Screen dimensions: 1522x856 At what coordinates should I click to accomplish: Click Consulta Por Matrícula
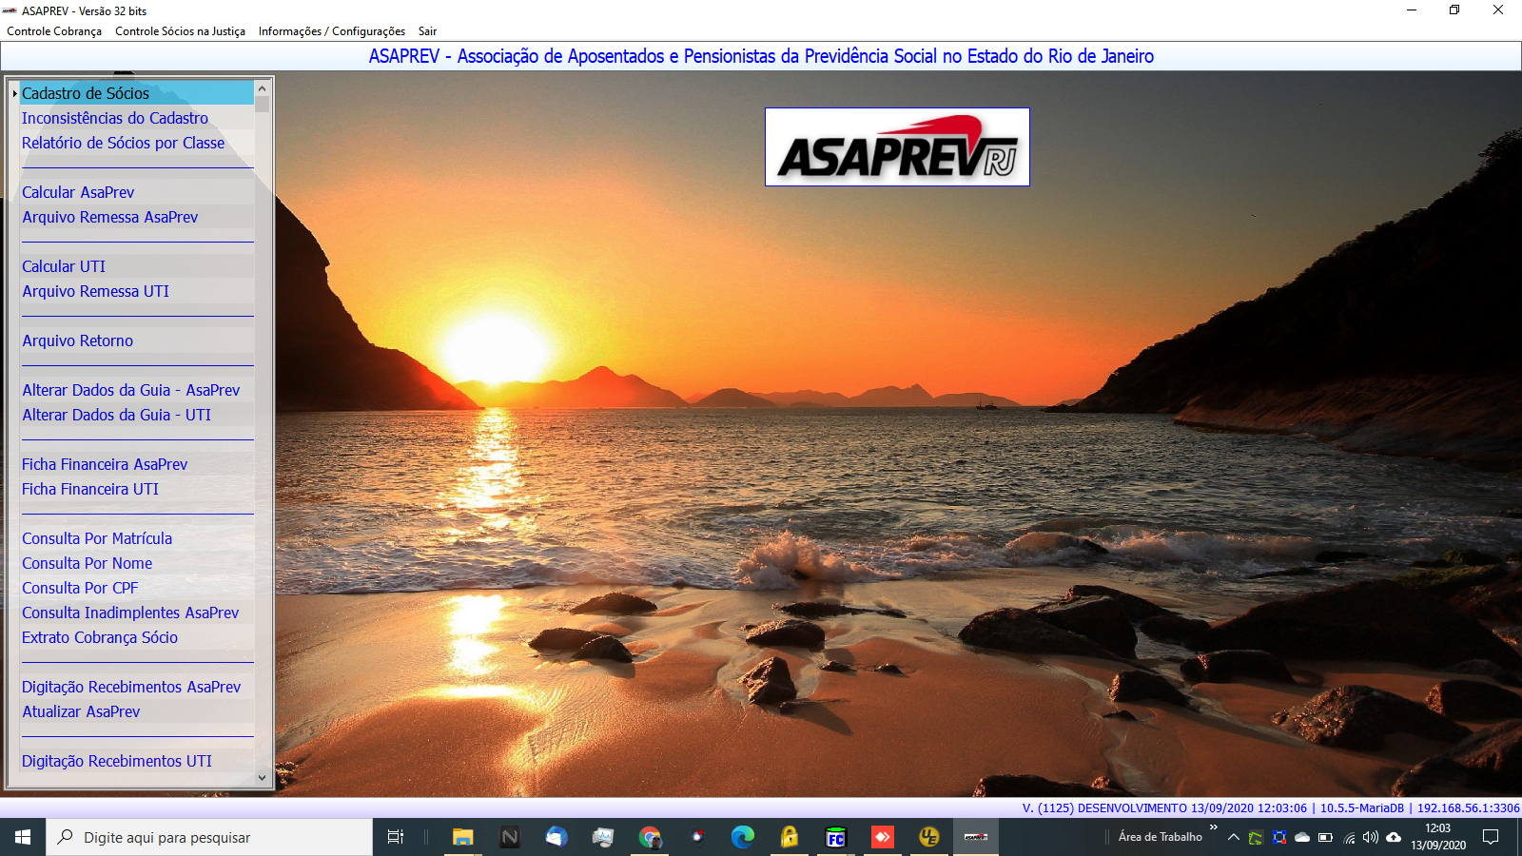click(x=137, y=538)
